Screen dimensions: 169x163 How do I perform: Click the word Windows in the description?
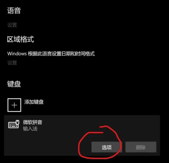pyautogui.click(x=17, y=54)
